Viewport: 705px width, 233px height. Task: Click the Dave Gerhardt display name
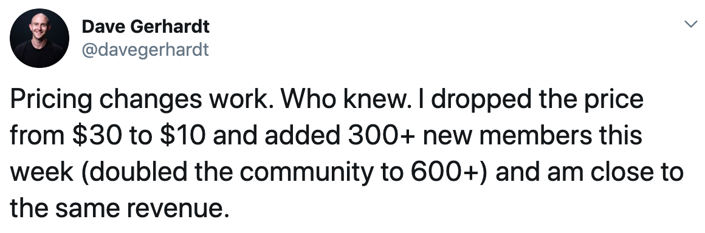pos(145,27)
